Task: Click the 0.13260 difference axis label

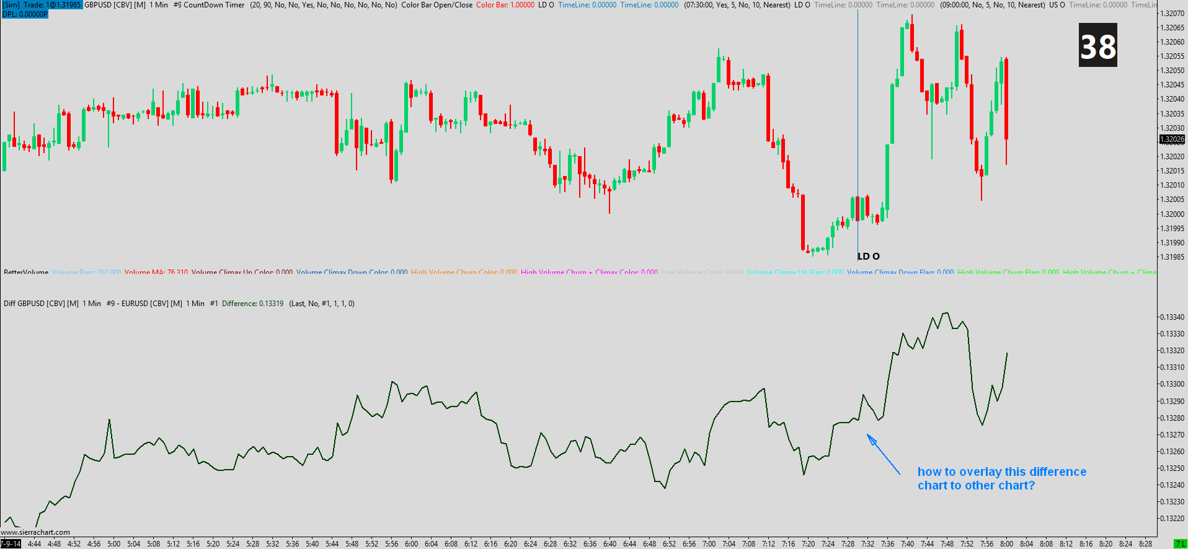Action: [1172, 452]
